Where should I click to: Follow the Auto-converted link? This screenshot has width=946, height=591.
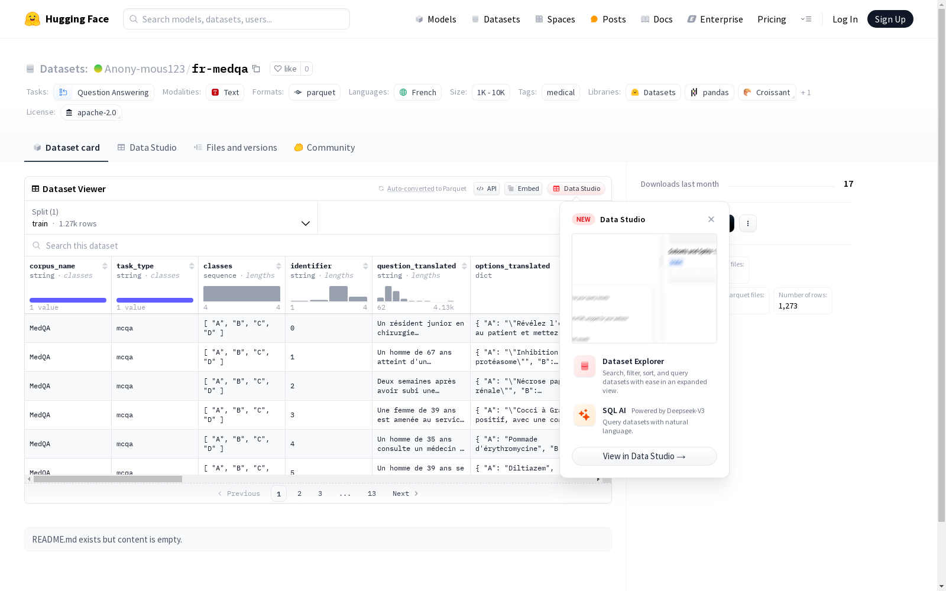411,189
